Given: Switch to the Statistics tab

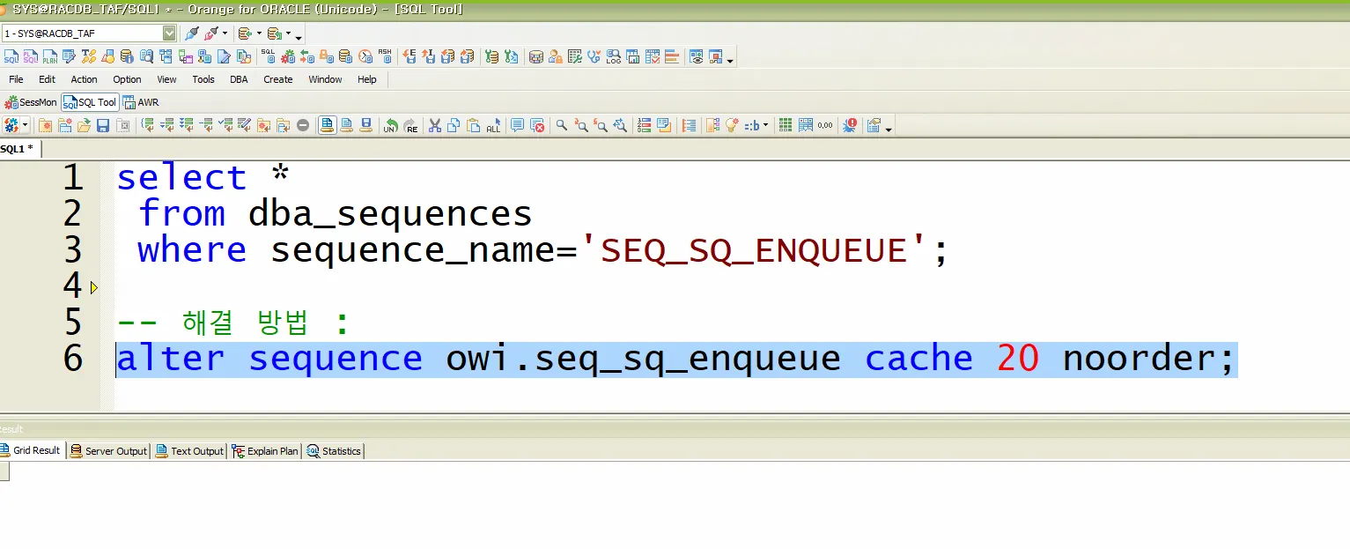Looking at the screenshot, I should [334, 450].
